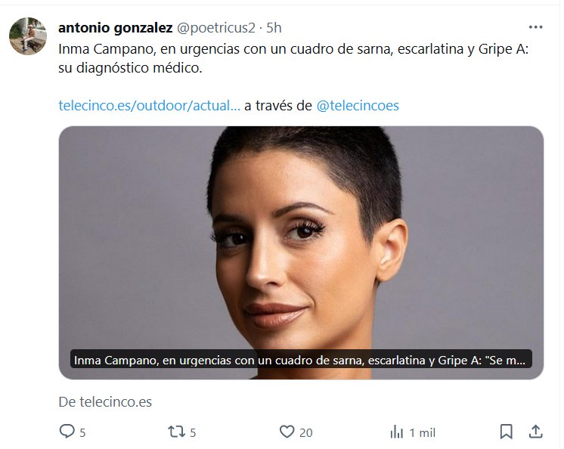The height and width of the screenshot is (449, 564).
Task: Open antonio gonzalez profile avatar
Action: [x=28, y=36]
